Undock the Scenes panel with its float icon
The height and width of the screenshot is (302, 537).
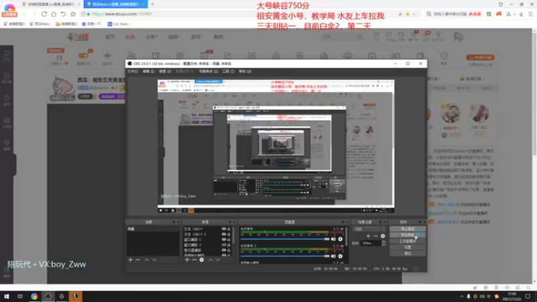pos(174,222)
